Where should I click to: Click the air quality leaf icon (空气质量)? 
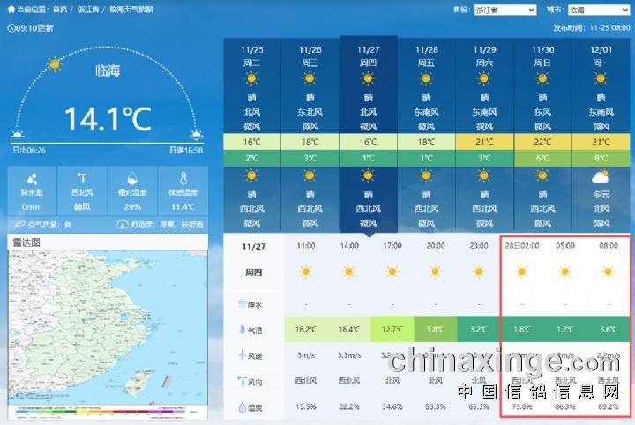coord(32,225)
